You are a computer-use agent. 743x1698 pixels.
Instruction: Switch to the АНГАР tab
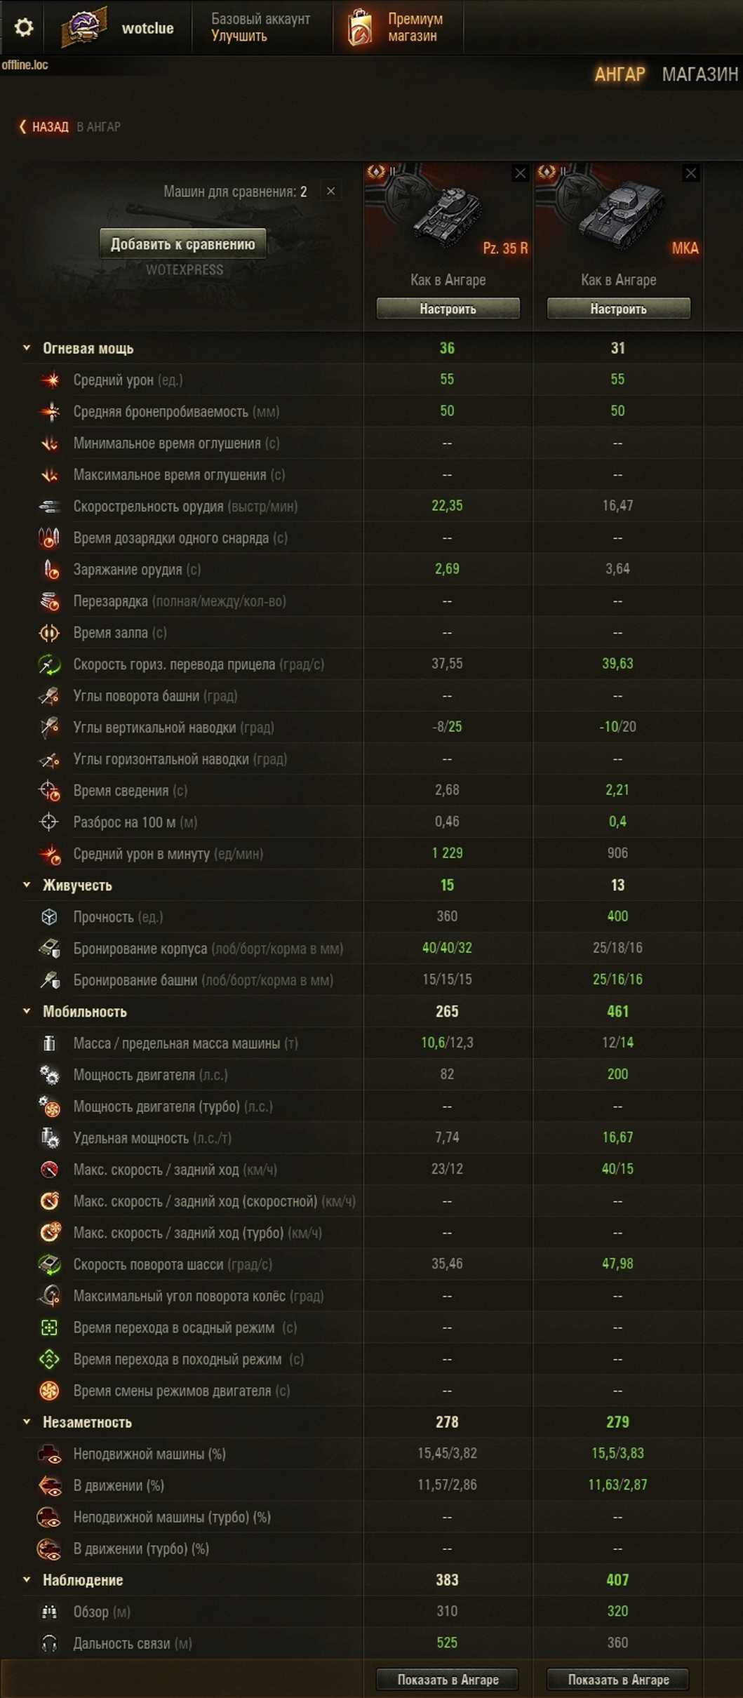[x=620, y=74]
